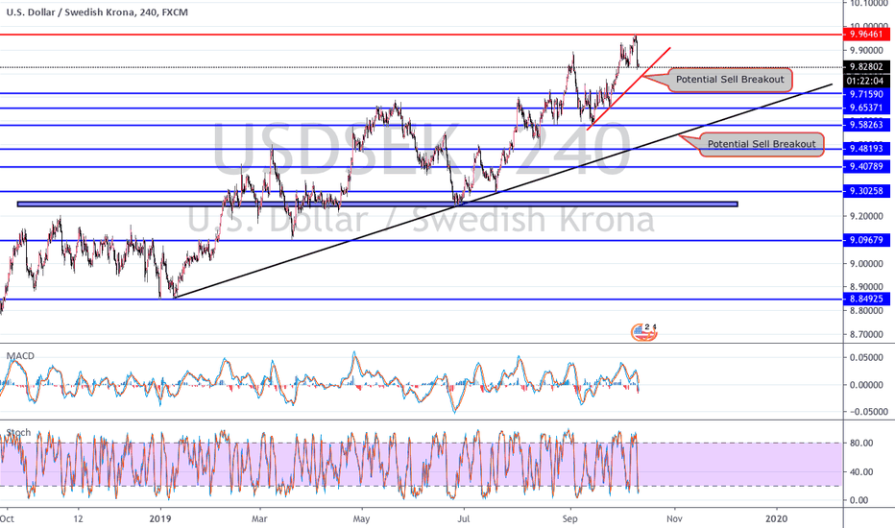Select the blue 9.40789 price label
895x528 pixels.
coord(866,167)
